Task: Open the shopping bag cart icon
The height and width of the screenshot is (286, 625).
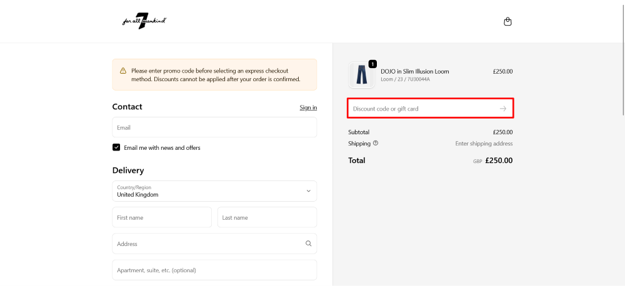Action: (x=507, y=21)
